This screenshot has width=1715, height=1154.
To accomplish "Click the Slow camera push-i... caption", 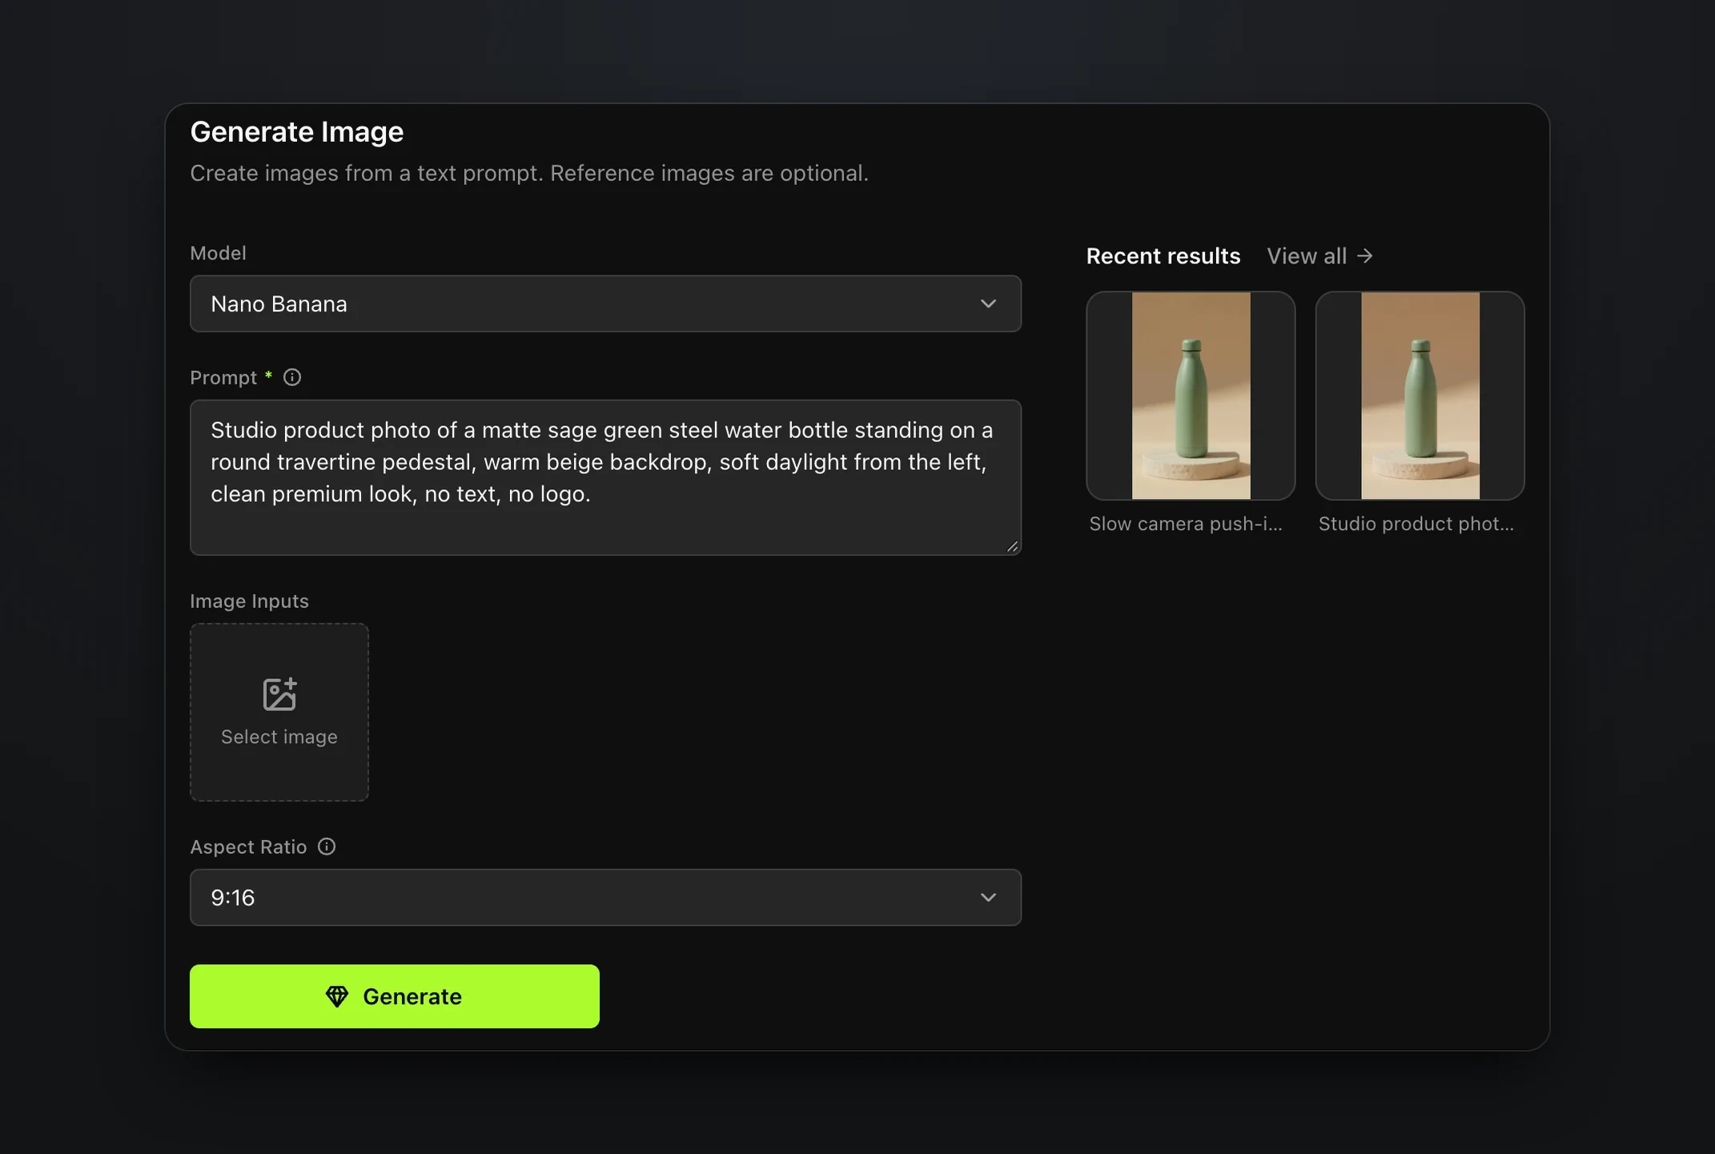I will (1186, 524).
